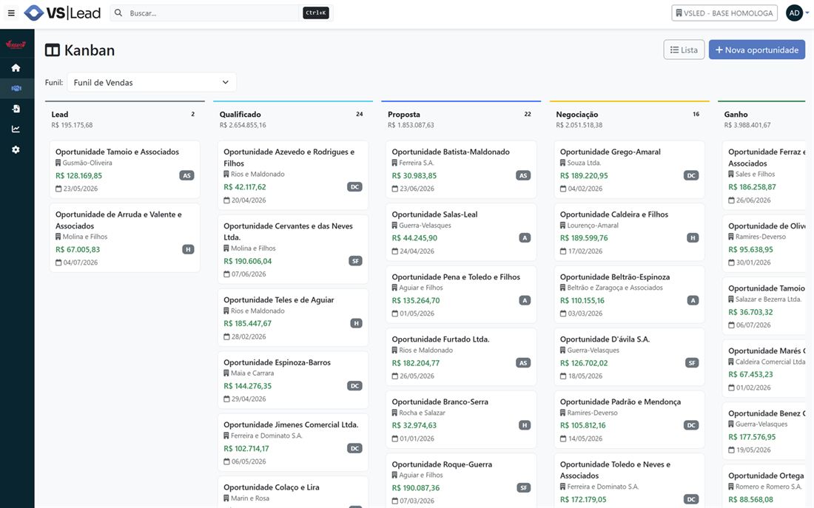The height and width of the screenshot is (508, 814).
Task: Click AS badge on Furtado Ltda. card
Action: point(523,363)
